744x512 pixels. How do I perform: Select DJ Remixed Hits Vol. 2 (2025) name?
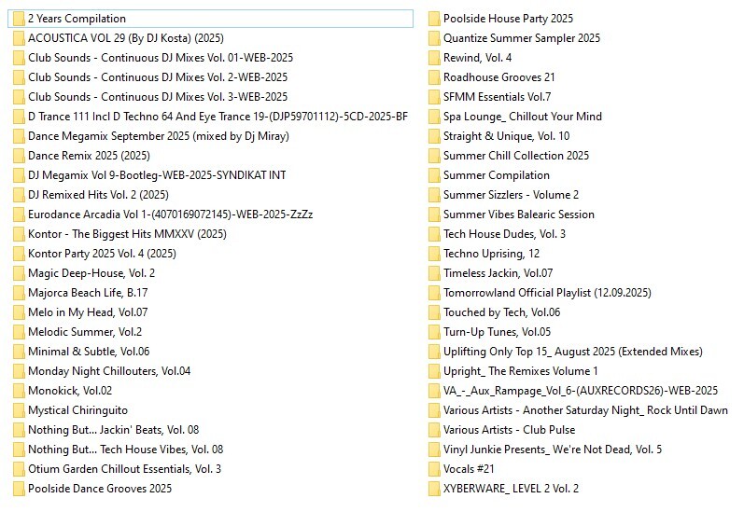click(98, 195)
